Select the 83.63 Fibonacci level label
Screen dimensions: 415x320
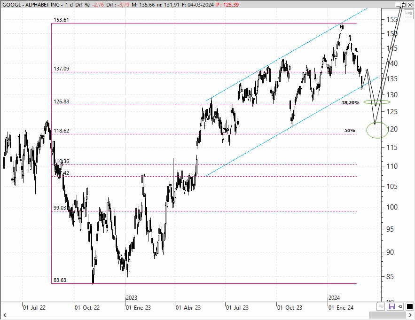pyautogui.click(x=60, y=280)
